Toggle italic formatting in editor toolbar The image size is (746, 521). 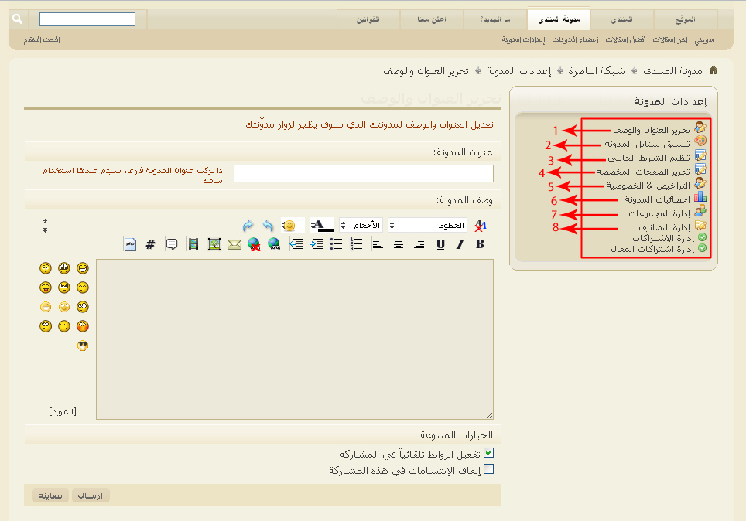click(x=460, y=243)
